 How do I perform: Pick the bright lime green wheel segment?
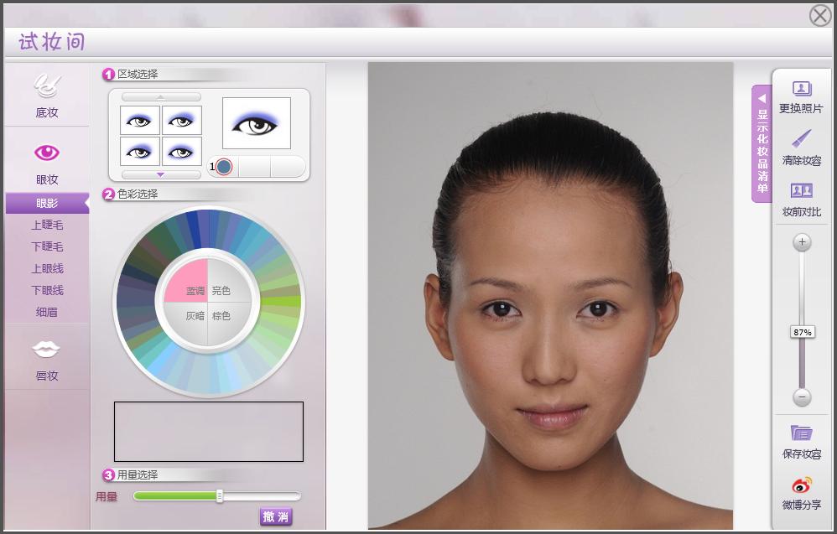click(x=281, y=302)
